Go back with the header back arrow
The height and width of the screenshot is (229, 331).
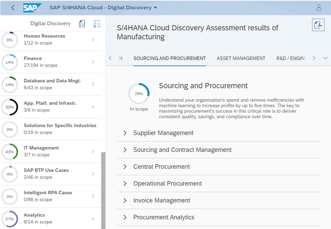point(13,8)
